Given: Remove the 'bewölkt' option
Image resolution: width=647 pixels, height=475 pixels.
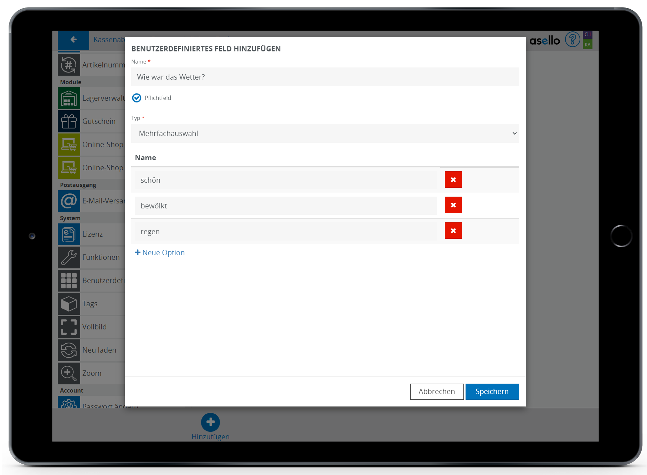Looking at the screenshot, I should point(453,205).
